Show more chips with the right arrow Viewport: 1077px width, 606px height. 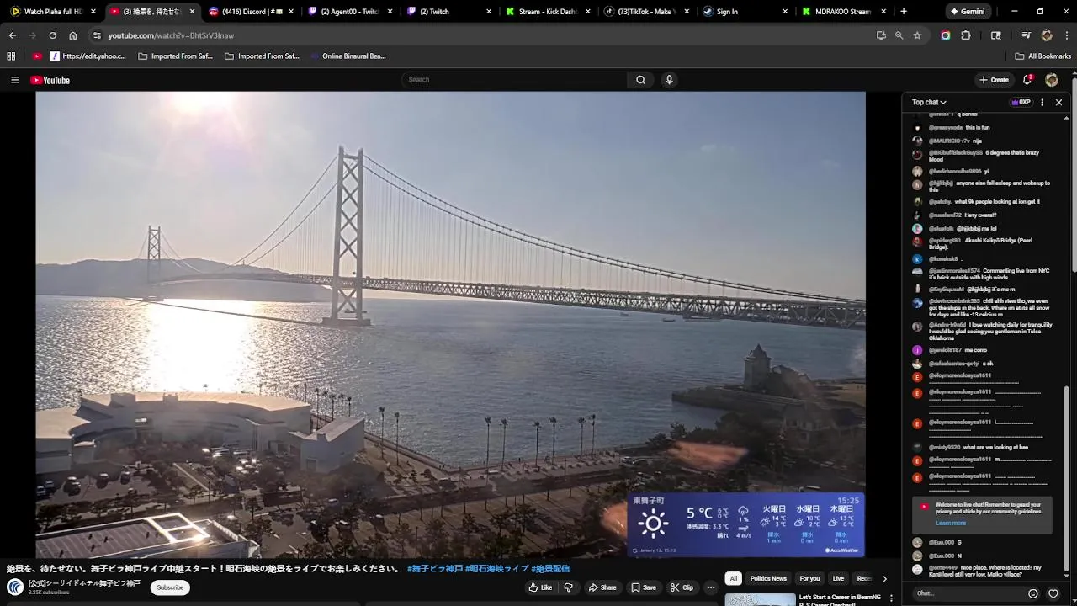pyautogui.click(x=884, y=579)
